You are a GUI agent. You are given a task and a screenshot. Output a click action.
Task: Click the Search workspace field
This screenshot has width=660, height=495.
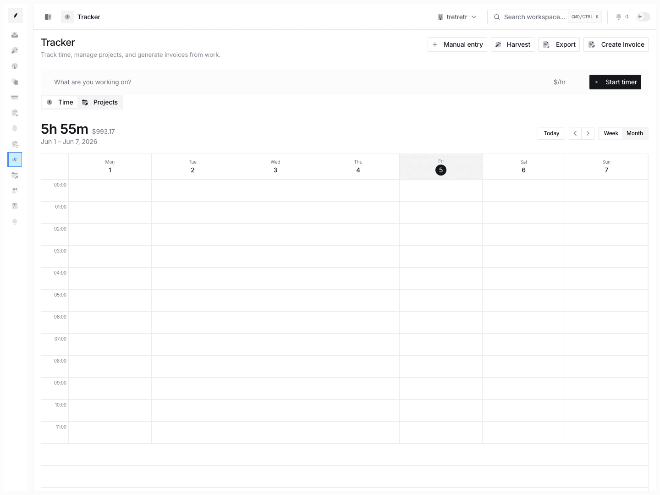(x=547, y=17)
